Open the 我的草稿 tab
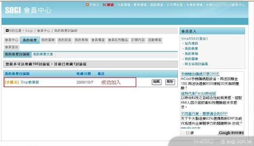Screen dimensions: 254x146 [81, 40]
